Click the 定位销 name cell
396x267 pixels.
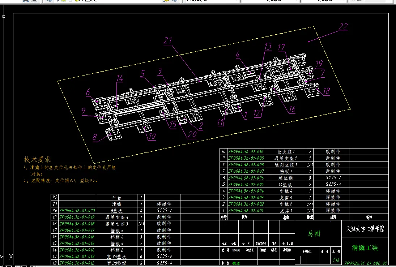point(286,178)
